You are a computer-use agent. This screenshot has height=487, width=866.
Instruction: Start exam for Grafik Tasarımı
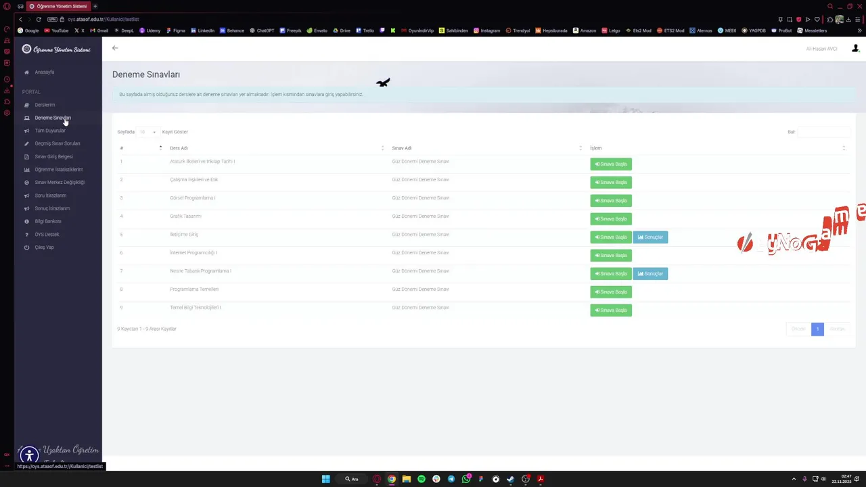611,219
